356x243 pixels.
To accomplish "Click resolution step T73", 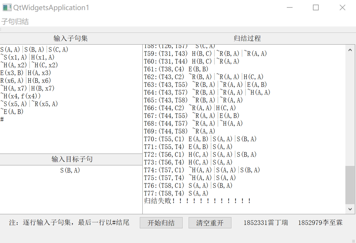I will pos(188,162).
